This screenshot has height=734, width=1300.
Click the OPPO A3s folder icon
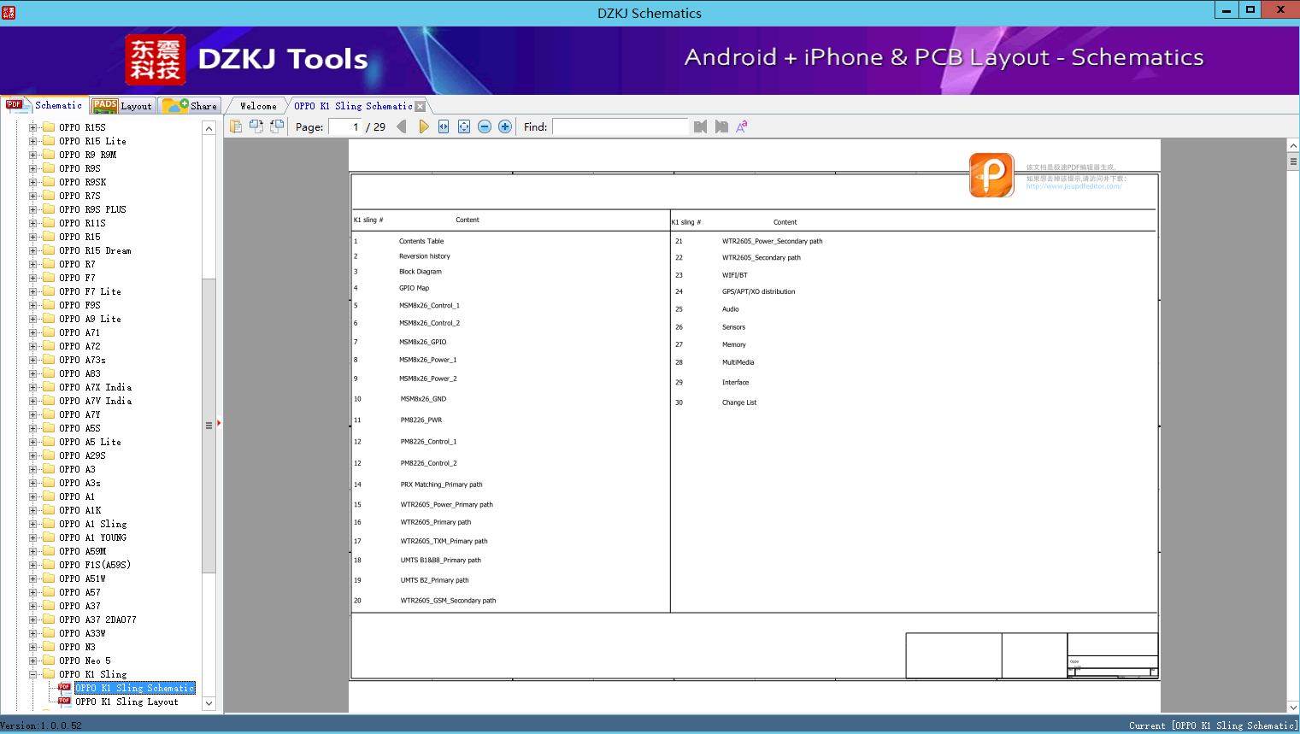click(49, 483)
